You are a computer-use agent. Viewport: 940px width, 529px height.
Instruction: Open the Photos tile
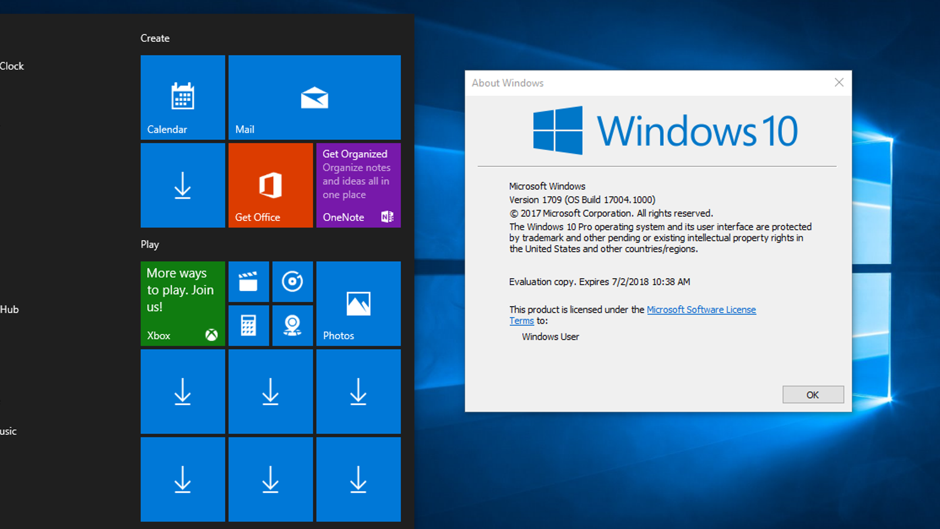[x=358, y=303]
